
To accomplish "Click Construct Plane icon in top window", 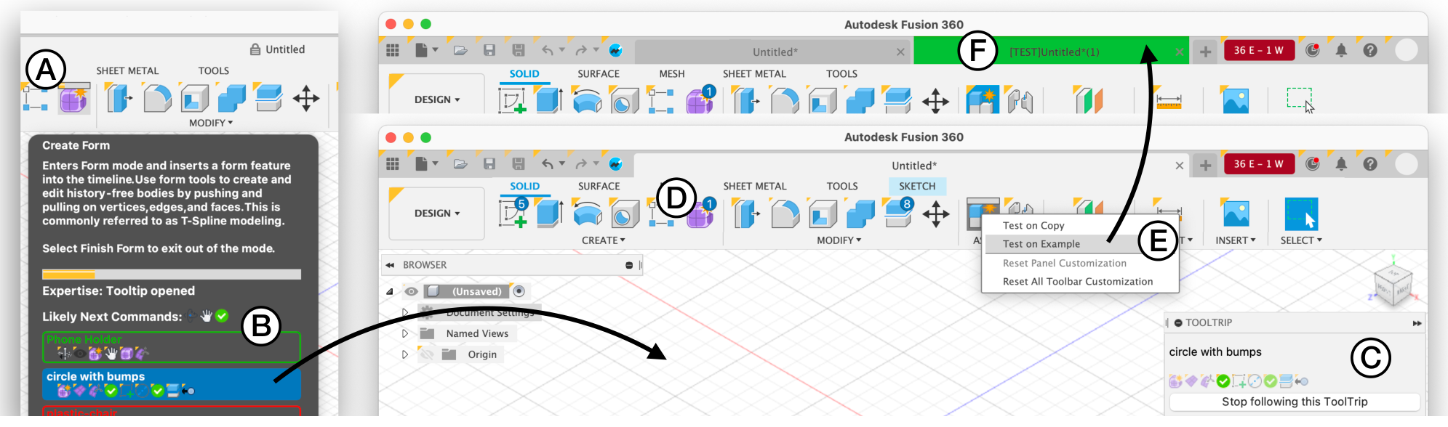I will tap(1089, 100).
